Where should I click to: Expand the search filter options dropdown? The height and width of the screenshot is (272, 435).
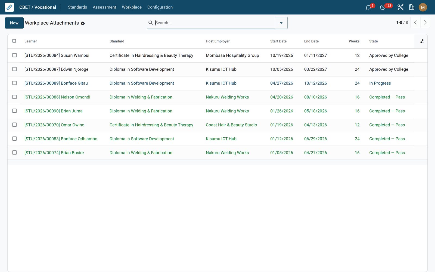281,23
